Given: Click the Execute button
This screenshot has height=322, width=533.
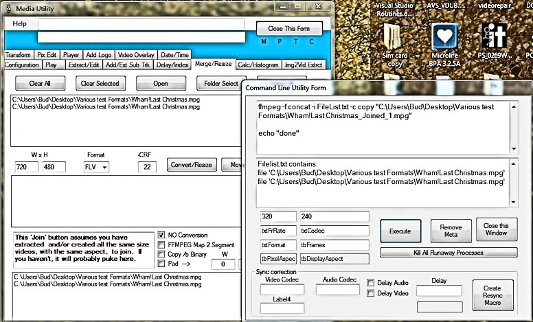Looking at the screenshot, I should 400,231.
